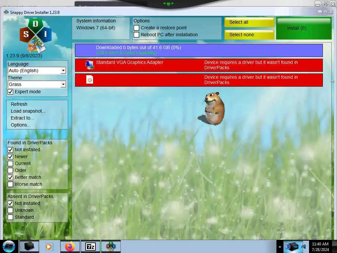Click the title bar application icon
Viewport: 337px width, 253px height.
(x=6, y=12)
